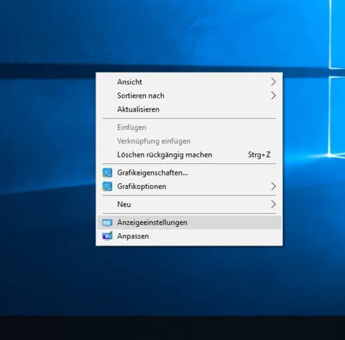Select Löschen rückgängig machen
345x340 pixels.
coord(164,155)
